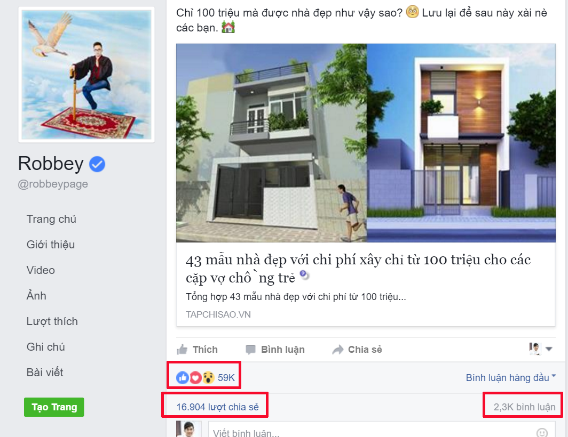Select Giới thiệu in the sidebar
This screenshot has width=568, height=437.
51,245
